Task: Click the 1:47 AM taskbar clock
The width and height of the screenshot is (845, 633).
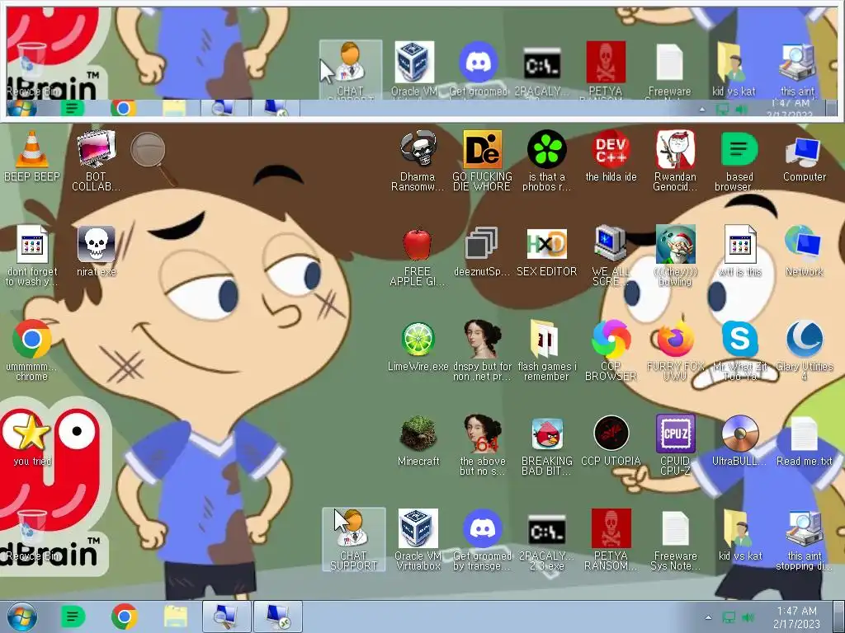Action: click(x=796, y=617)
